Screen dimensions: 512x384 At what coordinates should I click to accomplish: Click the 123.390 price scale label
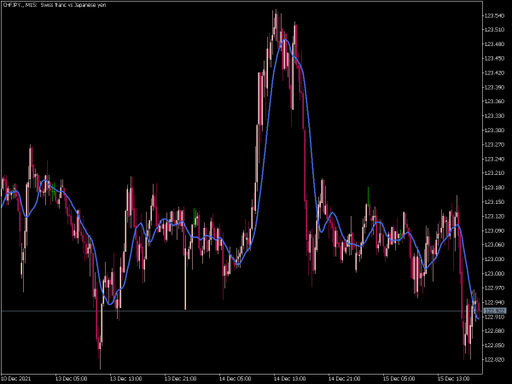(x=494, y=87)
